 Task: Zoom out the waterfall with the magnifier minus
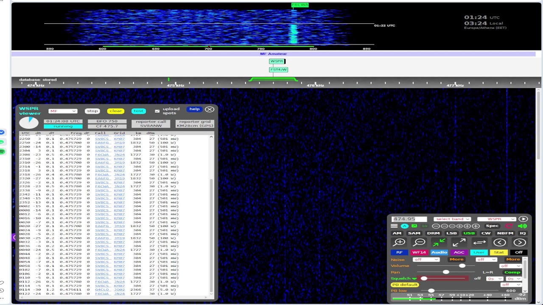coord(419,242)
